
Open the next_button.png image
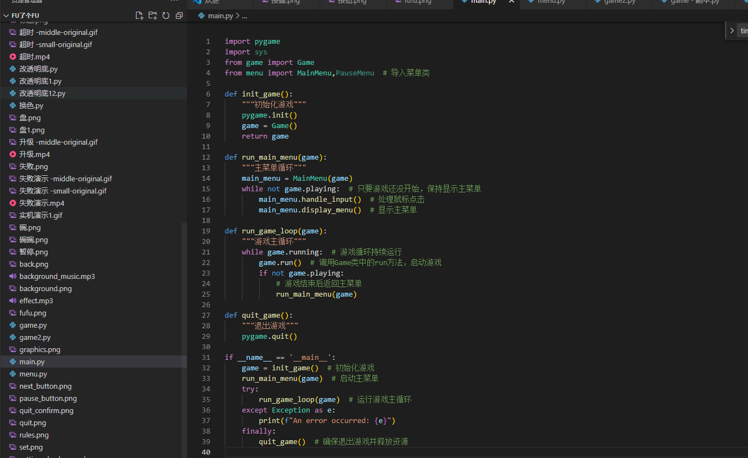coord(93,386)
